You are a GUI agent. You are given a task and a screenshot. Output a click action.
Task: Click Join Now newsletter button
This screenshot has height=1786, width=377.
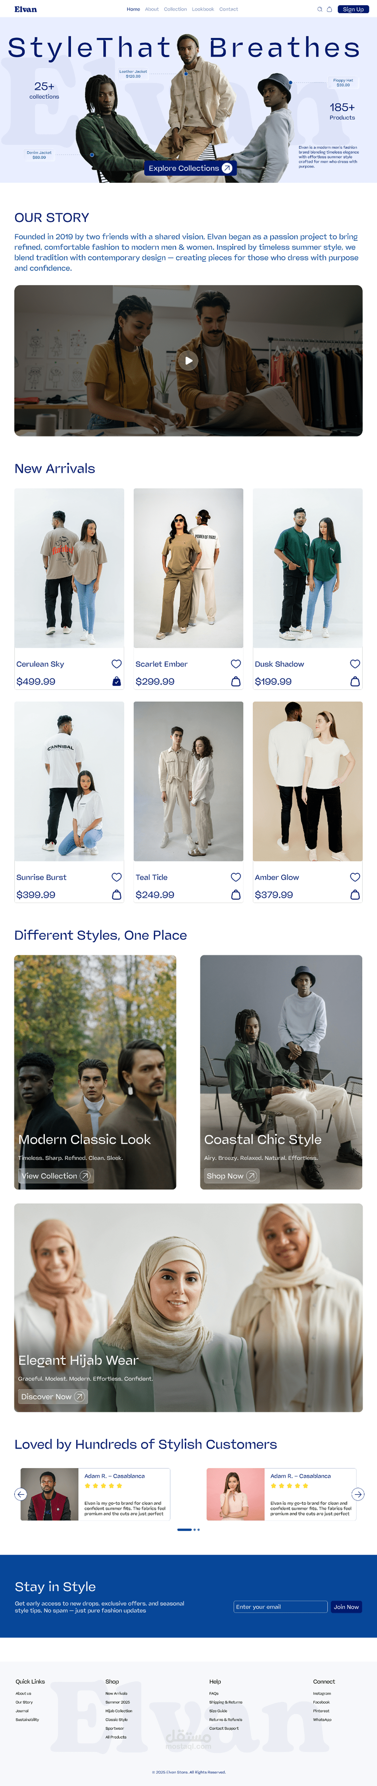point(347,1607)
